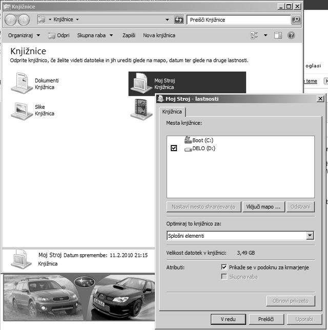Expand the Knjižnice breadcrumb arrow
The width and height of the screenshot is (328, 330).
(x=77, y=19)
